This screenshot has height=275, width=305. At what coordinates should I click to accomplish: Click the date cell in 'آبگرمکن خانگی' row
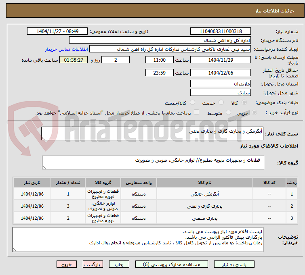click(32, 194)
